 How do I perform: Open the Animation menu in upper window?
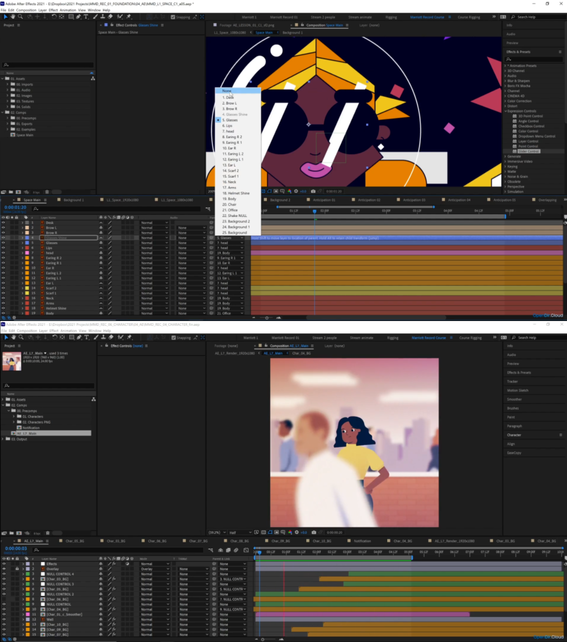[68, 10]
